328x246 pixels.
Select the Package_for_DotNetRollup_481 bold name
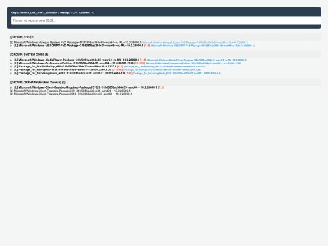click(x=65, y=67)
